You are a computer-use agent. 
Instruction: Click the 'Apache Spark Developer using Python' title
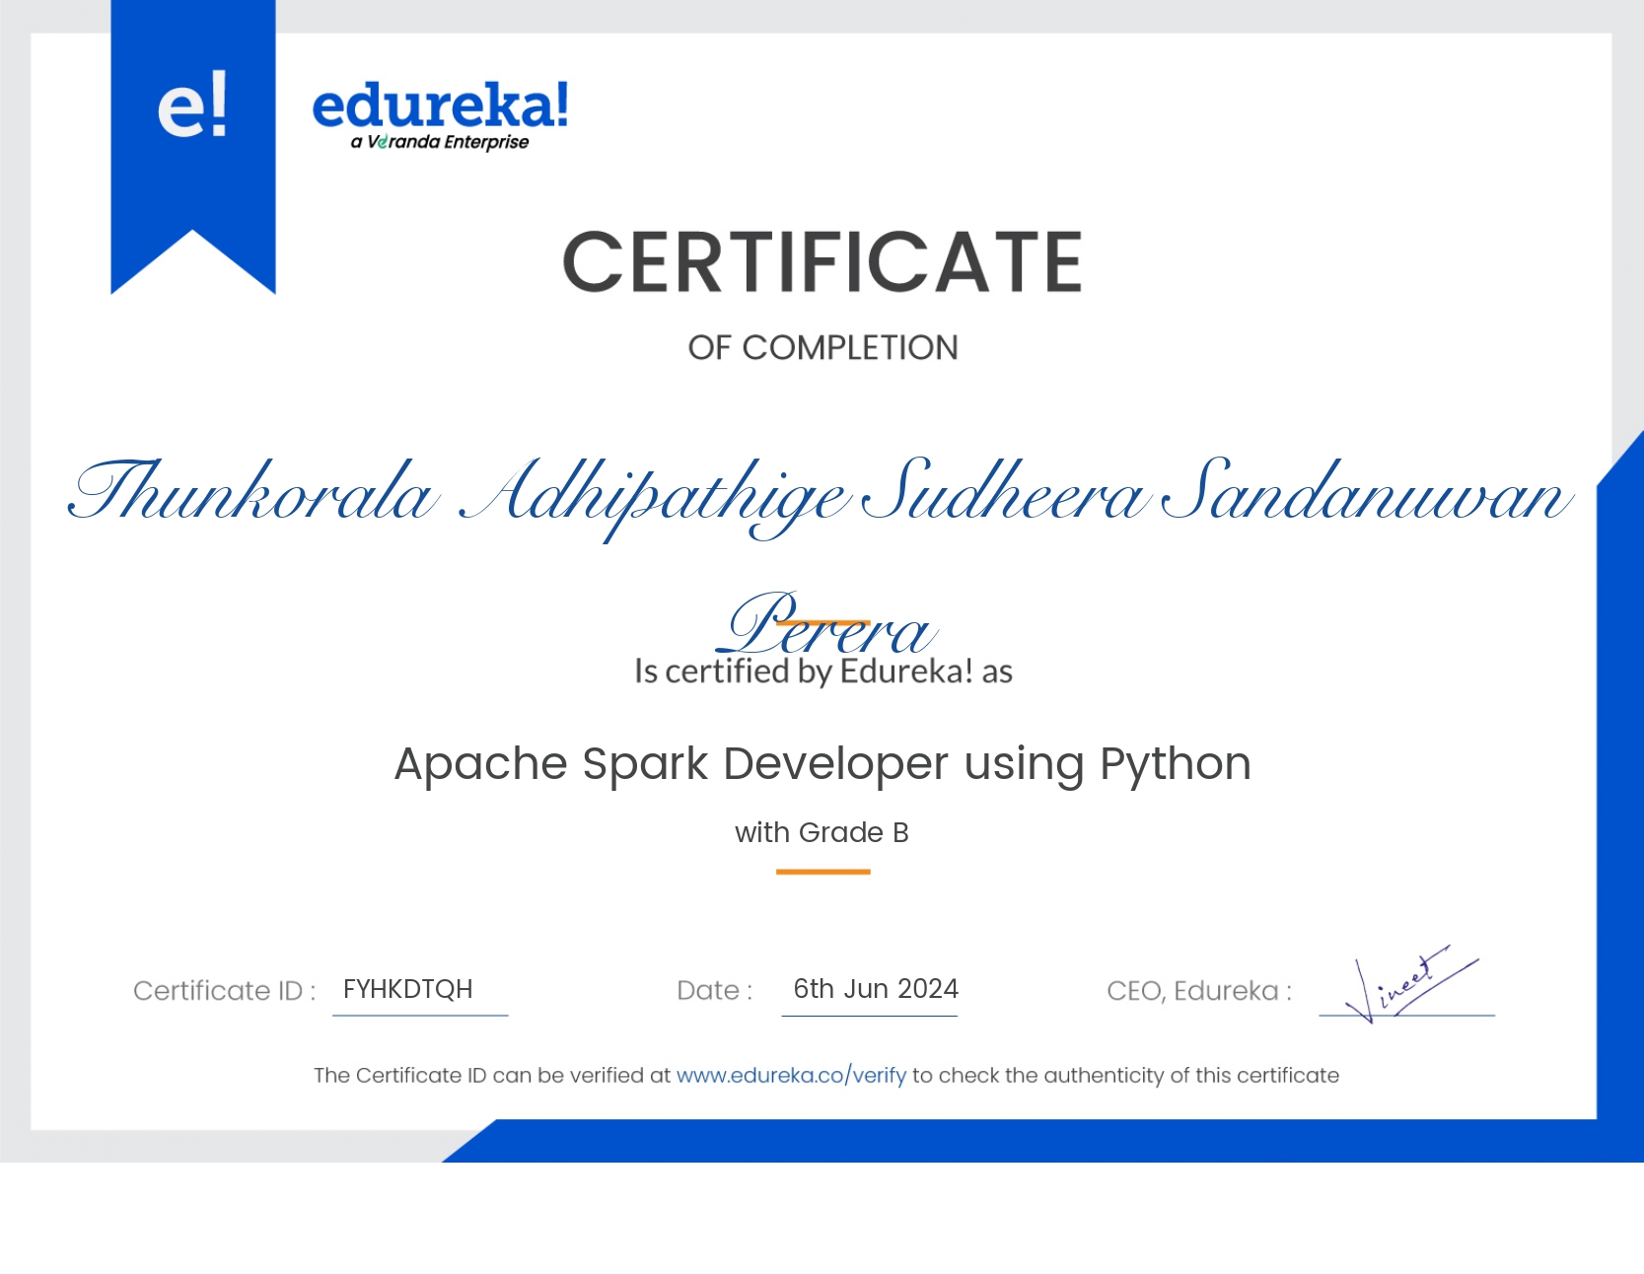822,764
